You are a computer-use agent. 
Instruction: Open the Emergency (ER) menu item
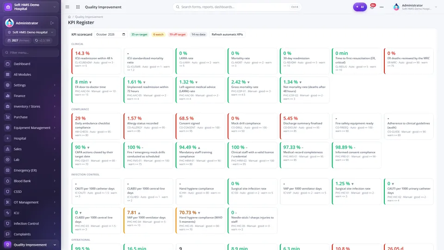tap(31, 170)
